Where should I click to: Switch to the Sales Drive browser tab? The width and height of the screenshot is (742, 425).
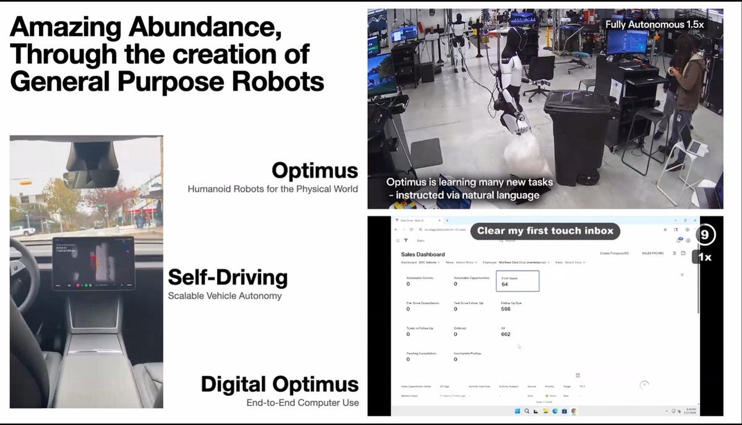click(x=419, y=221)
